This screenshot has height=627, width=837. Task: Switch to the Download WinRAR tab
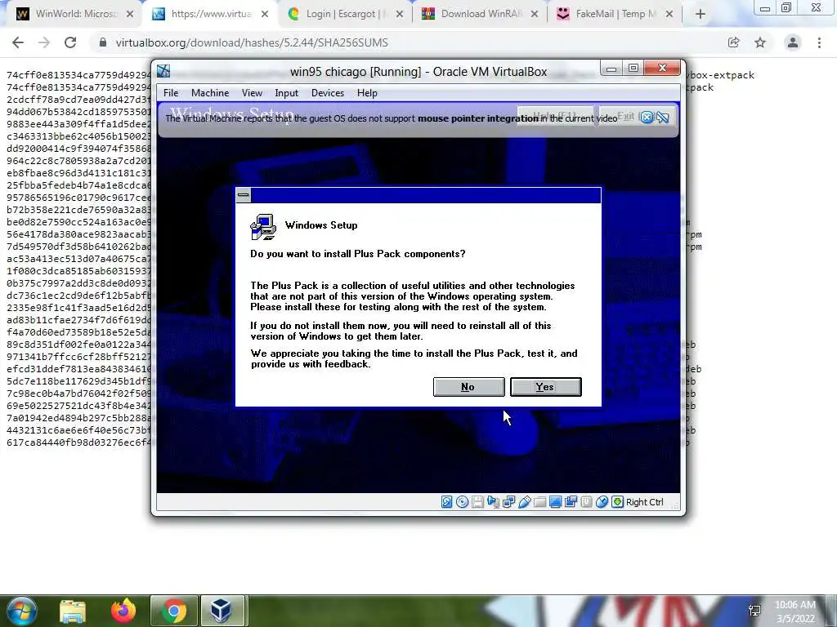coord(481,14)
